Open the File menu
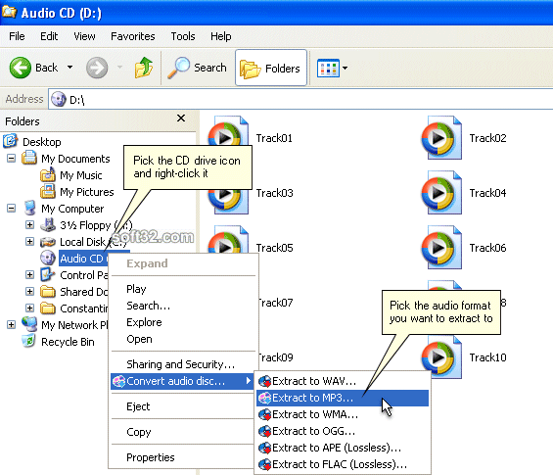The height and width of the screenshot is (475, 553). pyautogui.click(x=17, y=36)
